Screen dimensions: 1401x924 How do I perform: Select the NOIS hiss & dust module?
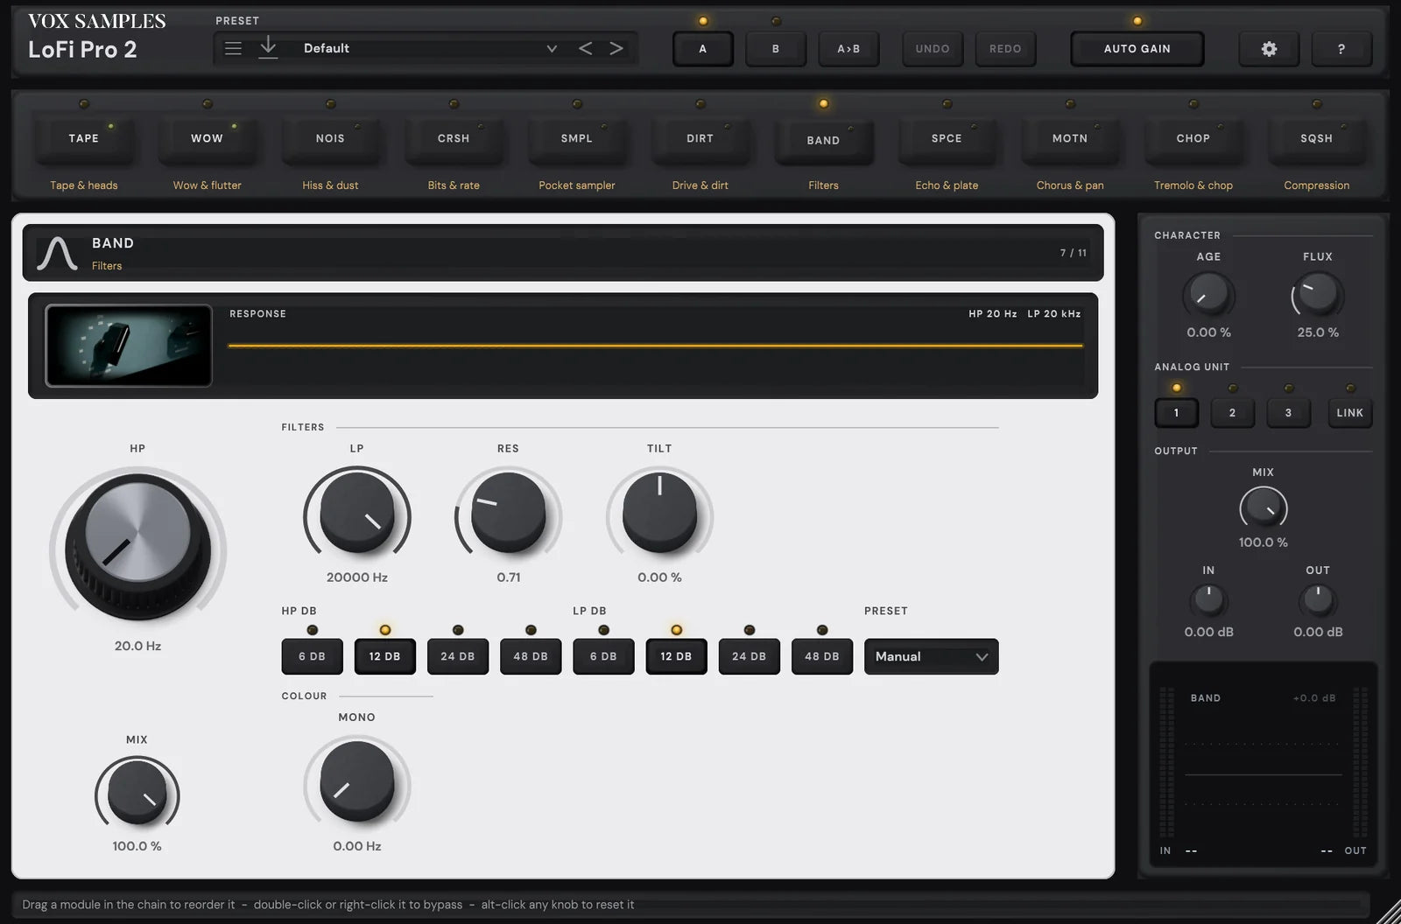(x=330, y=138)
